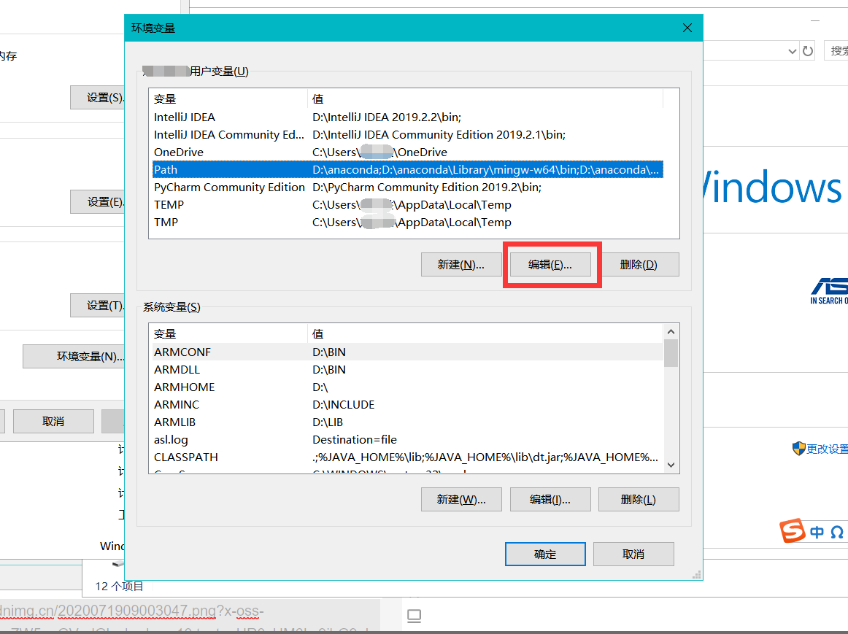This screenshot has width=848, height=634.
Task: Click 删除(D) under user variables
Action: click(639, 264)
